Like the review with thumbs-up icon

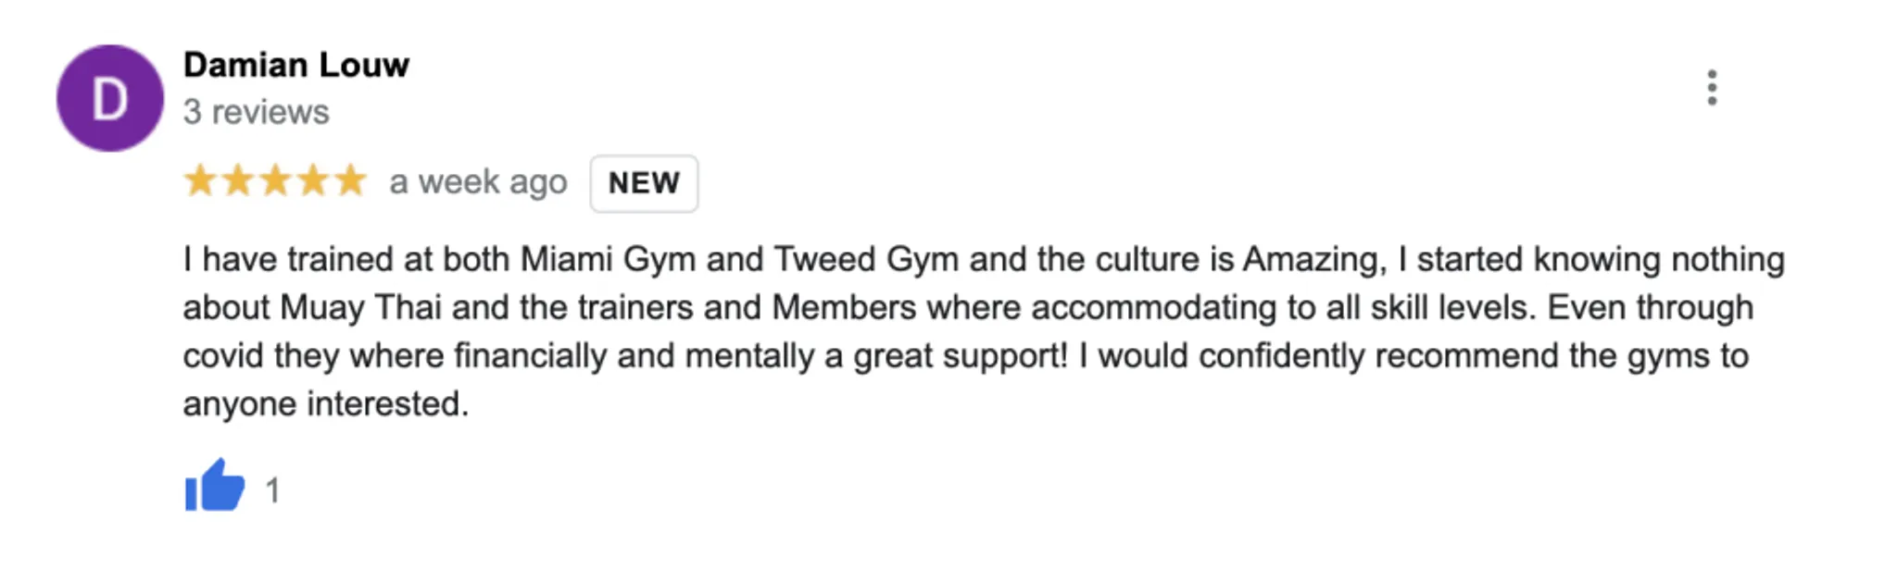215,486
